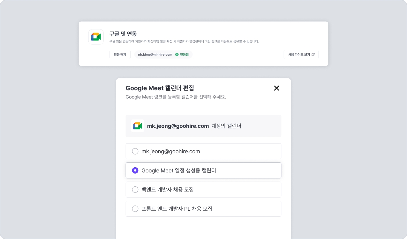407x239 pixels.
Task: Click the nh.kime@ninhire.com account chip
Action: click(155, 54)
